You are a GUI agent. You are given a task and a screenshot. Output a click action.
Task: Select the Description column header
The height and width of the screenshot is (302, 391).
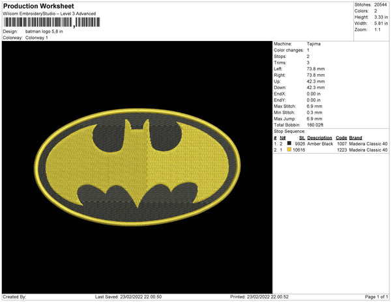pyautogui.click(x=320, y=138)
